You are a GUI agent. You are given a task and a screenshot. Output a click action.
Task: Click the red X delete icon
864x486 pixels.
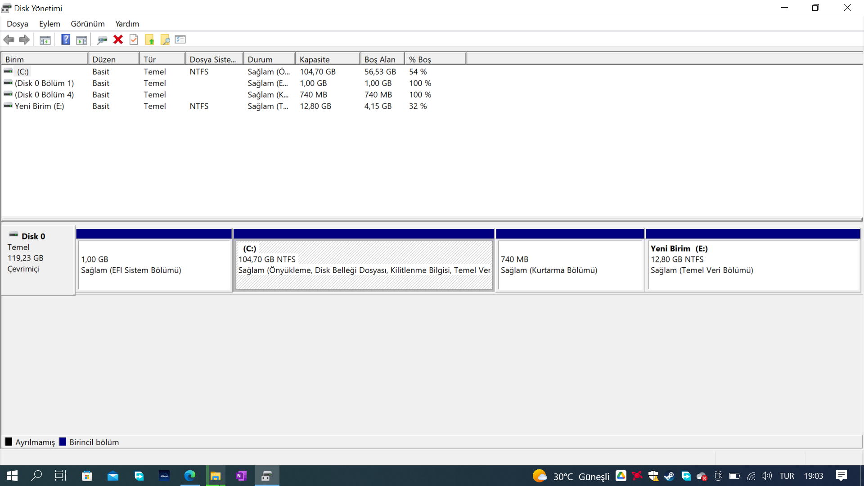[x=118, y=40]
